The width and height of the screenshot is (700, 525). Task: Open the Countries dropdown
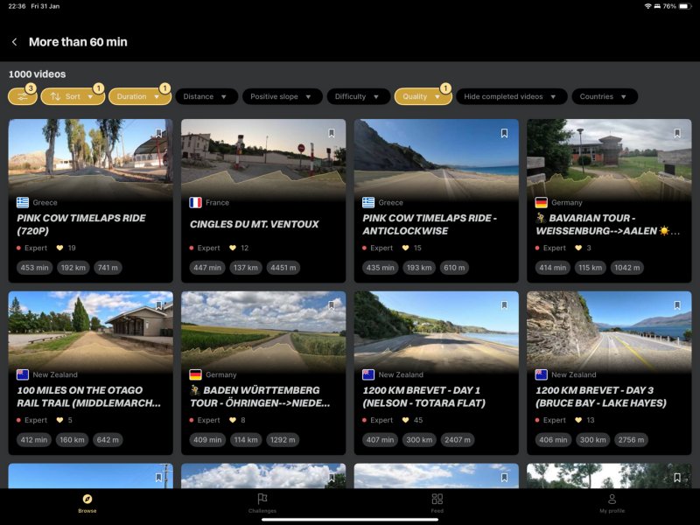coord(604,96)
